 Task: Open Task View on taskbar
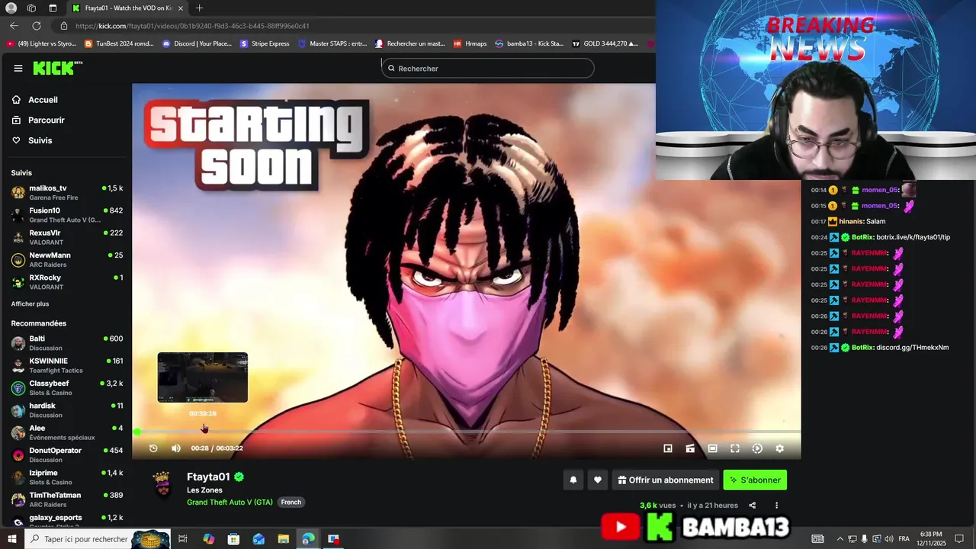coord(183,539)
